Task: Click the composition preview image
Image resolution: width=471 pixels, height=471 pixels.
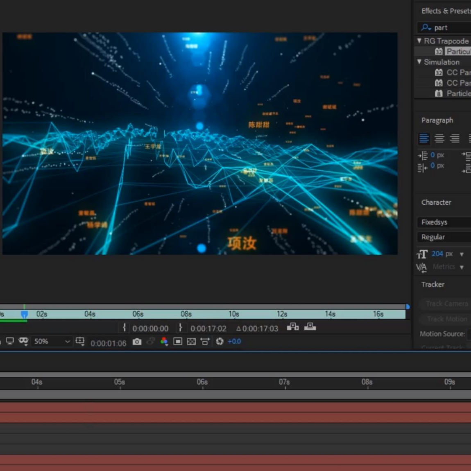Action: tap(200, 144)
